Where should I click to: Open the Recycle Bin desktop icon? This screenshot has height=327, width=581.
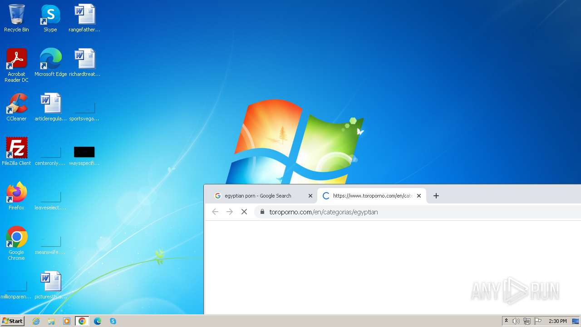(16, 18)
